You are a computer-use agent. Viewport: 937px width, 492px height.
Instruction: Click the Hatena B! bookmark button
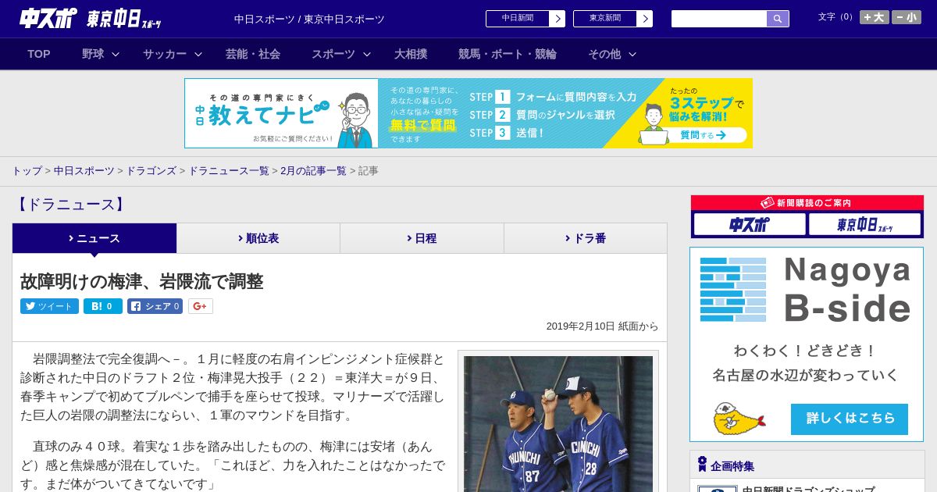[103, 306]
